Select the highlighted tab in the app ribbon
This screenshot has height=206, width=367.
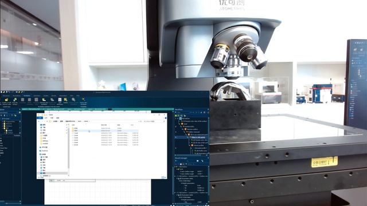coord(27,96)
